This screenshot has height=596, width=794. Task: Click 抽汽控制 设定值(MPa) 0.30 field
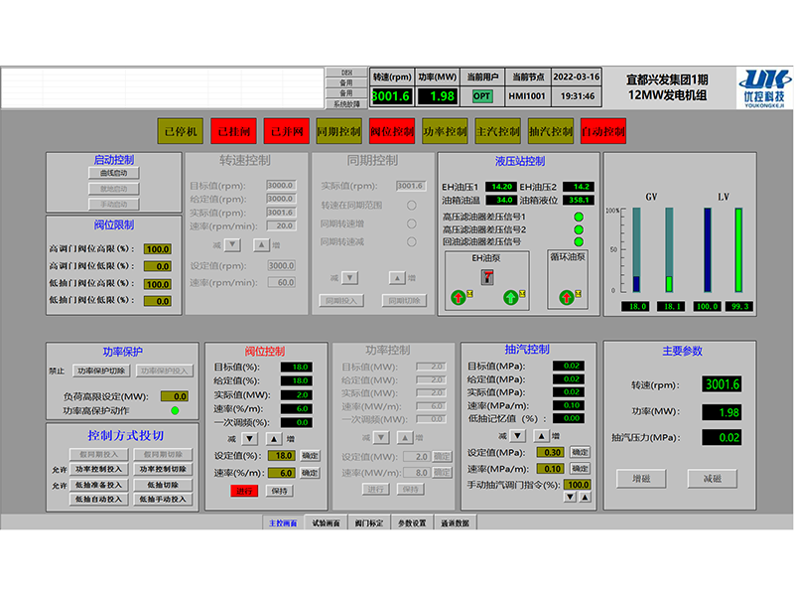tap(551, 452)
